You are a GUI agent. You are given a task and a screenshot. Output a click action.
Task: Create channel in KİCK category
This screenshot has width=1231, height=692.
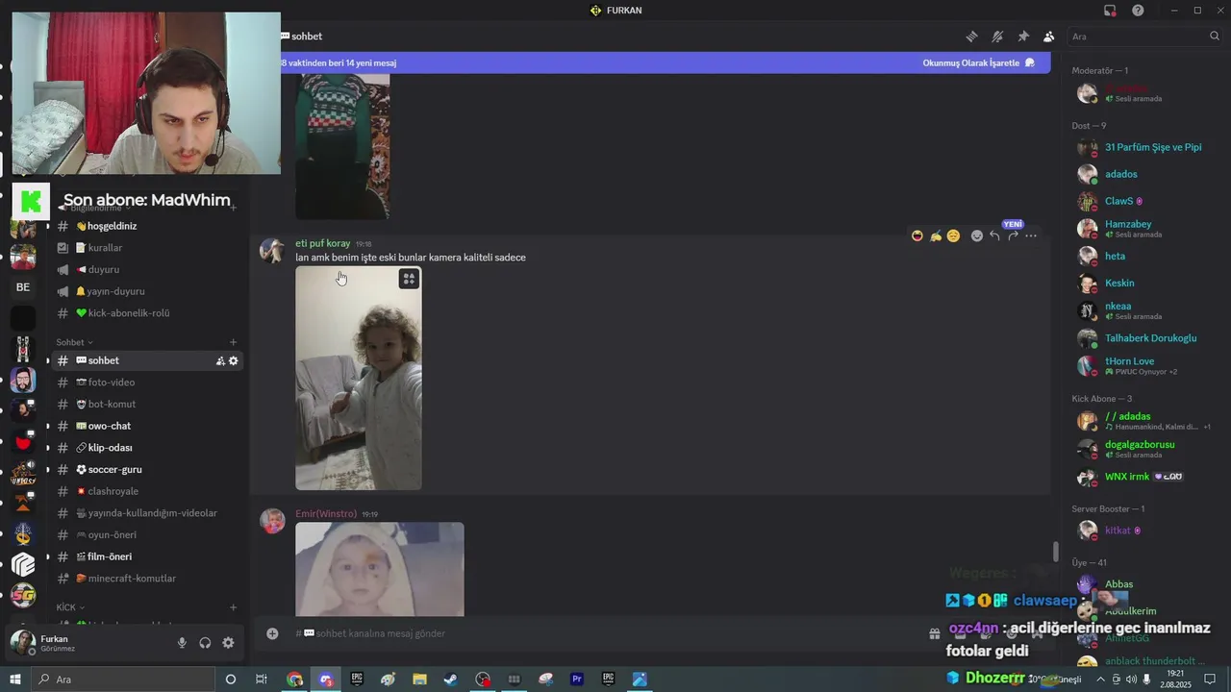233,607
